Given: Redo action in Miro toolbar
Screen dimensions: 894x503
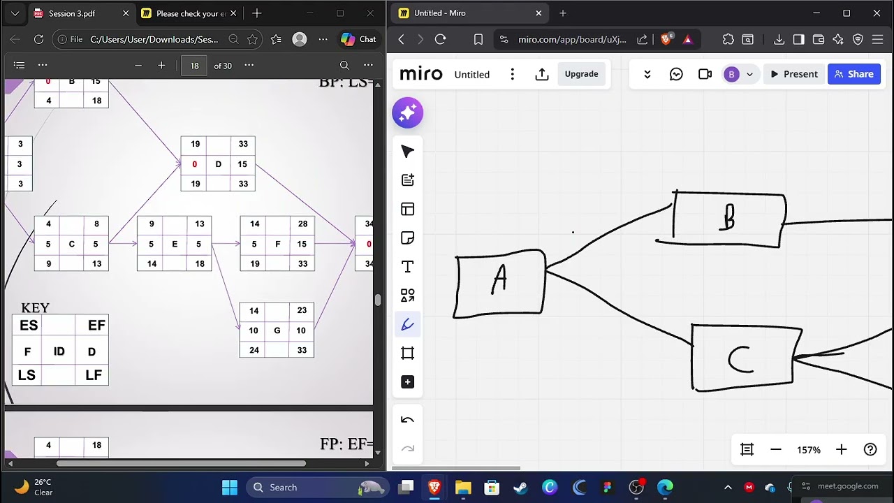Looking at the screenshot, I should (x=408, y=449).
